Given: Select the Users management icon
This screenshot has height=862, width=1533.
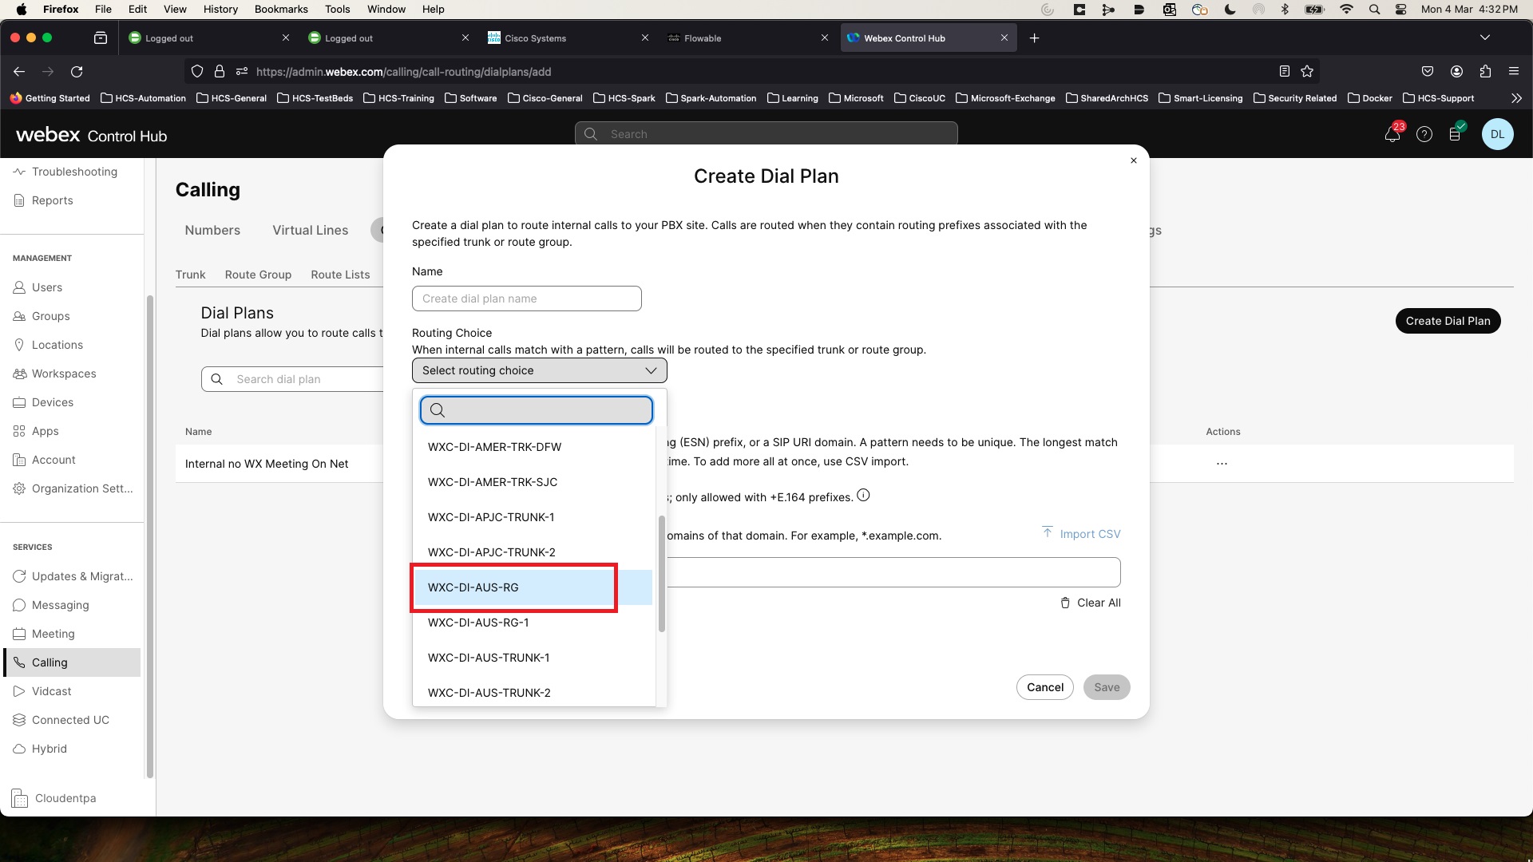Looking at the screenshot, I should click(18, 287).
